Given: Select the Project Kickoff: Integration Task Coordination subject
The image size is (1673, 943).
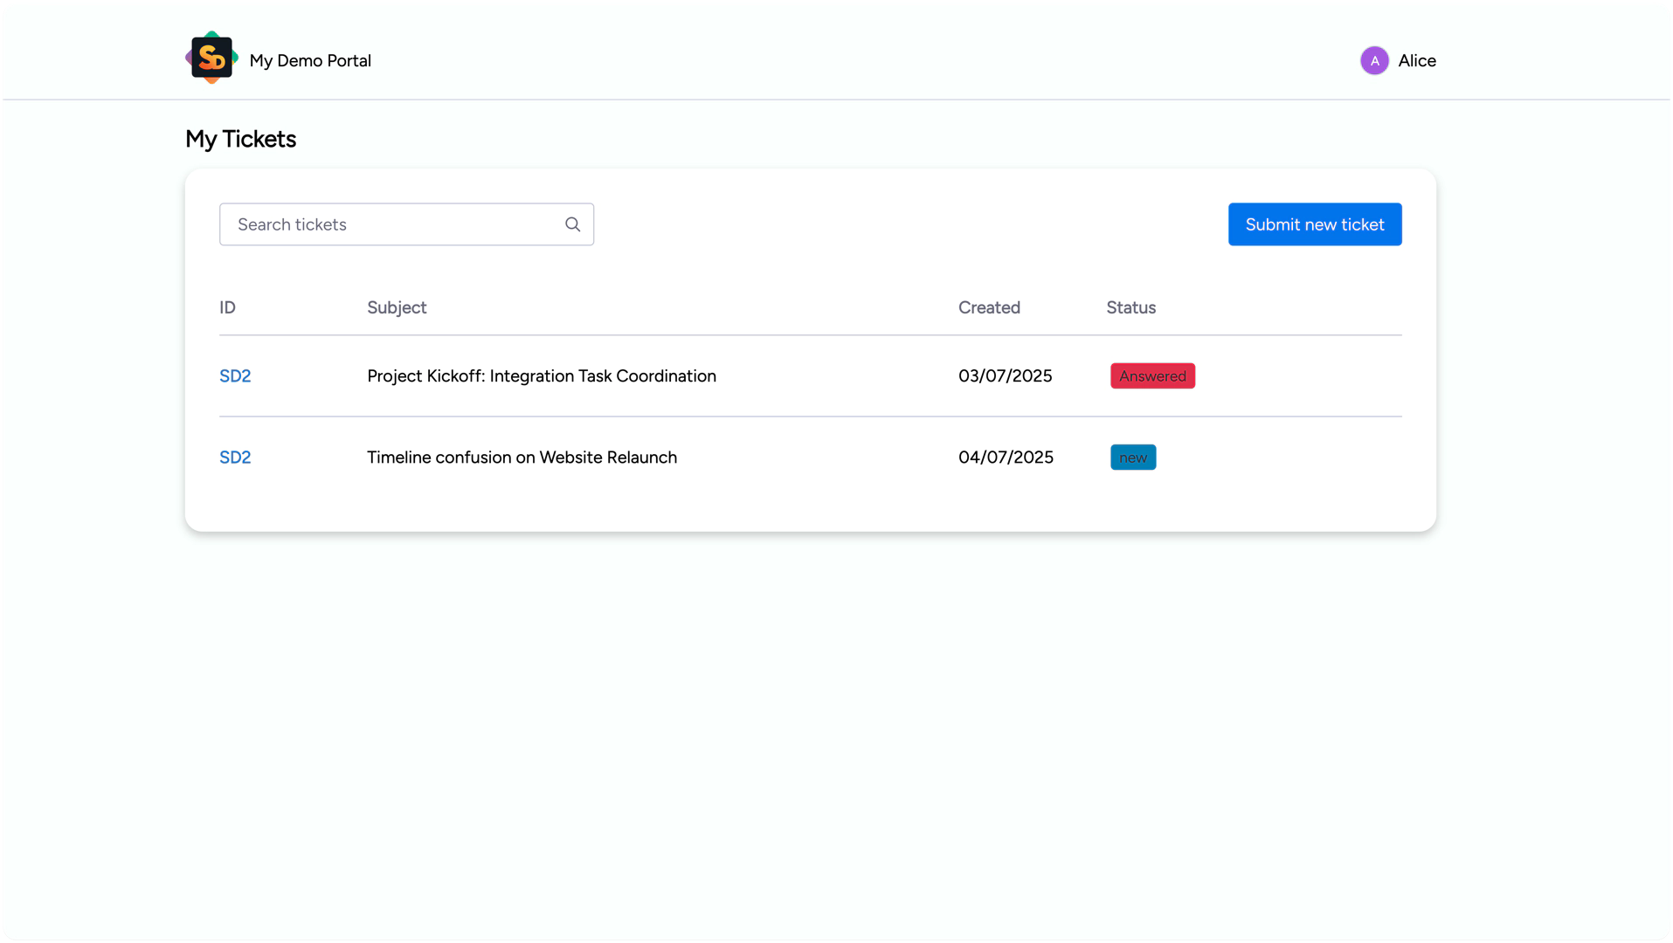Looking at the screenshot, I should point(541,375).
